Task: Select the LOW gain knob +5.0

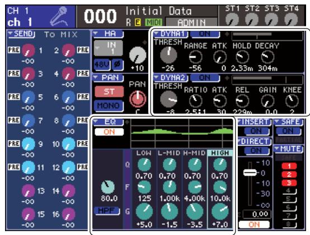Action: [144, 211]
